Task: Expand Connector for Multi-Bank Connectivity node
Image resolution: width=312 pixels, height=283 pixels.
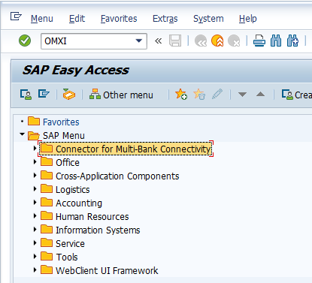Action: 35,149
